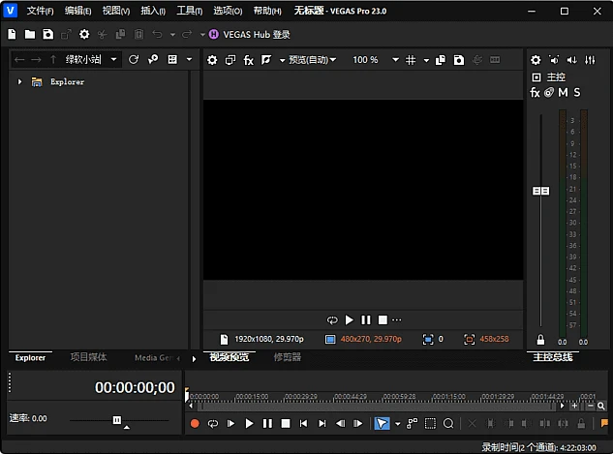Open the 编辑(E) menu
613x454 pixels.
pos(77,11)
